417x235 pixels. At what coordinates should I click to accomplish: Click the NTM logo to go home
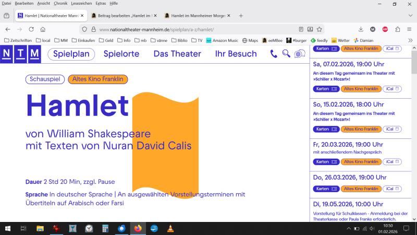click(21, 54)
